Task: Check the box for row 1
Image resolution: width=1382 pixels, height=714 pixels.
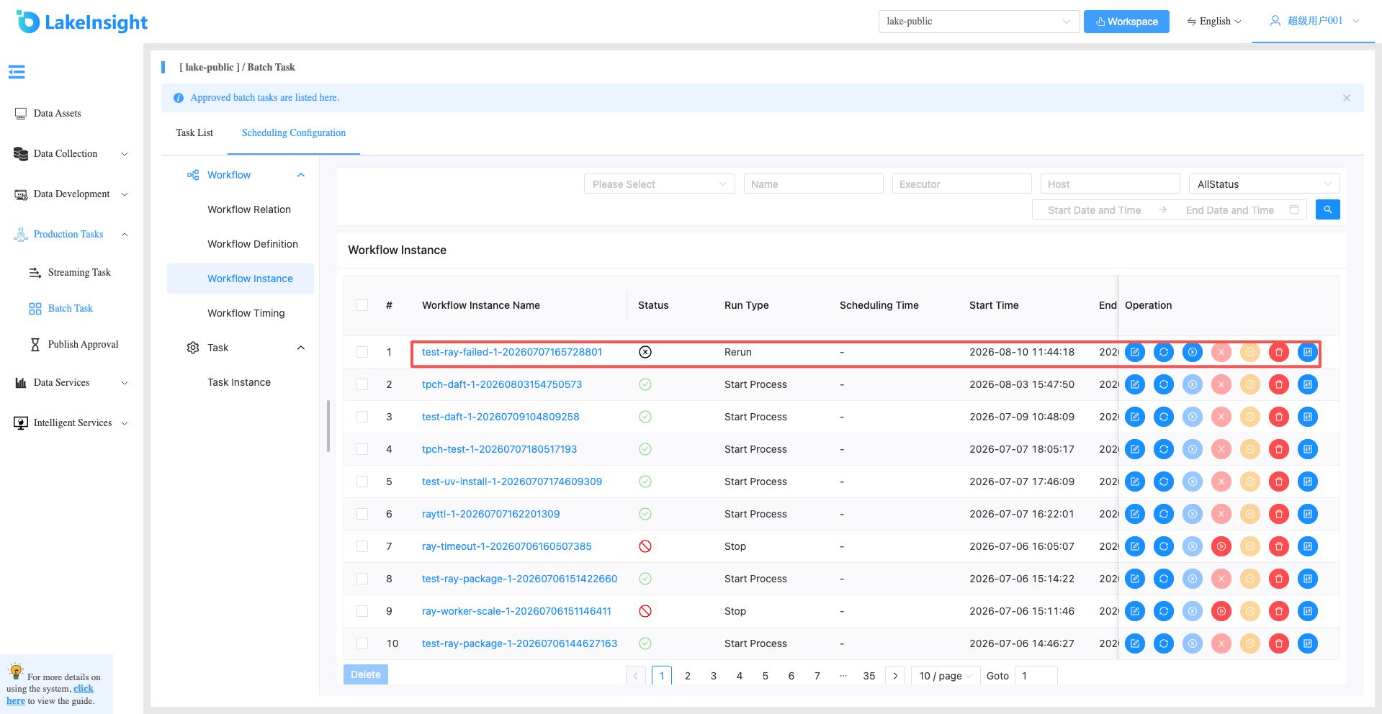Action: (x=362, y=352)
